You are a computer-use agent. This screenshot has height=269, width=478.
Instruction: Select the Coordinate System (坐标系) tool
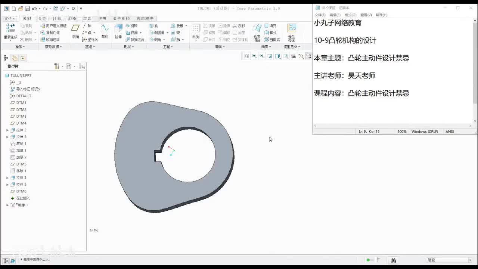(x=90, y=40)
